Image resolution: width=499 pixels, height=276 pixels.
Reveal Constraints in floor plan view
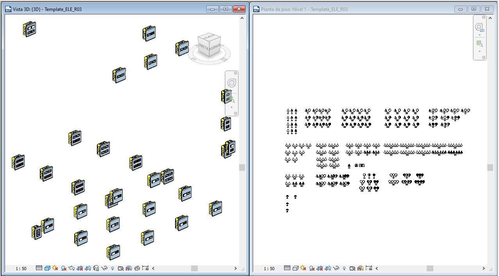coord(368,268)
